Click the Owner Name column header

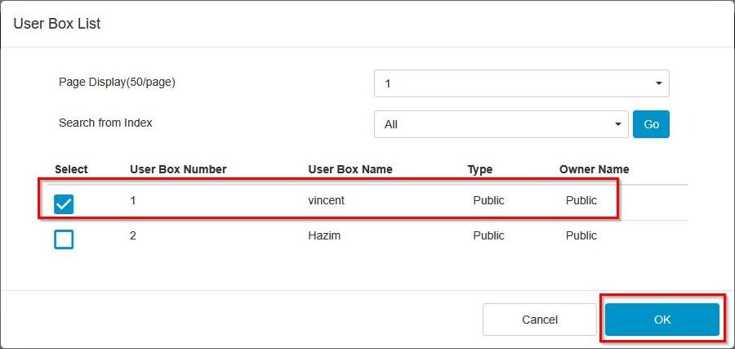(x=594, y=169)
